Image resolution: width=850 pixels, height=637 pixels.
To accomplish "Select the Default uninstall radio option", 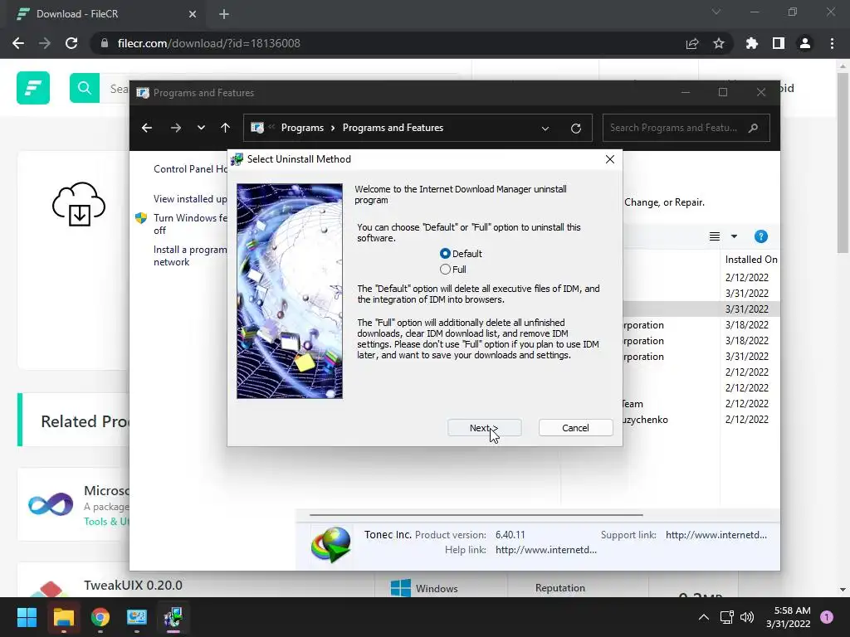I will (x=460, y=254).
